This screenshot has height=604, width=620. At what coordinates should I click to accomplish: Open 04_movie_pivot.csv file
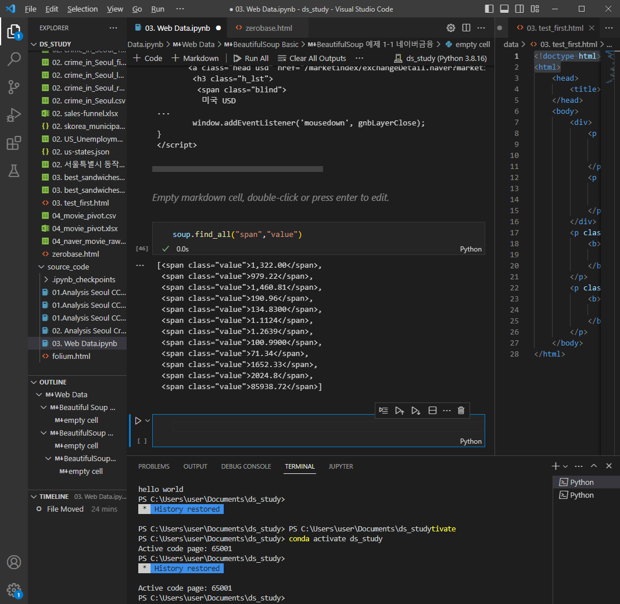coord(84,216)
